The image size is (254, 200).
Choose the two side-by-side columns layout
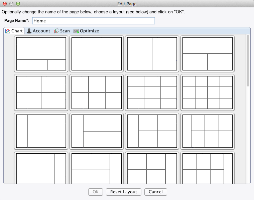click(x=152, y=54)
